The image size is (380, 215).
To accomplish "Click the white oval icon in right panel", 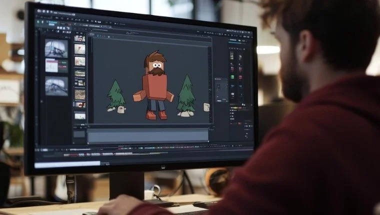I will coord(233,94).
